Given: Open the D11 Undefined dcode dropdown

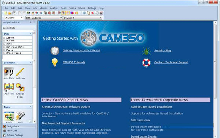Looking at the screenshot, I should coord(61,18).
